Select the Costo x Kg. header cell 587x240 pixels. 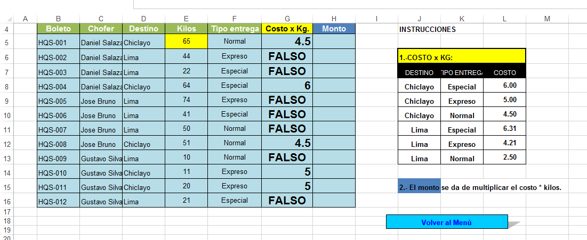[x=287, y=28]
